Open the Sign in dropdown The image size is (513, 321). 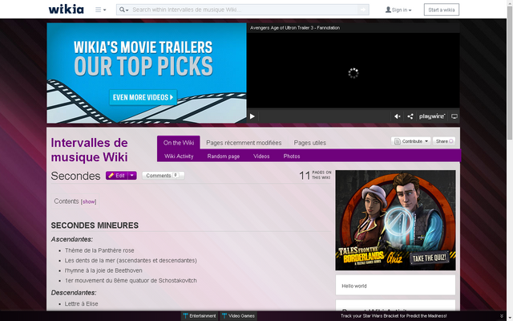tap(398, 10)
